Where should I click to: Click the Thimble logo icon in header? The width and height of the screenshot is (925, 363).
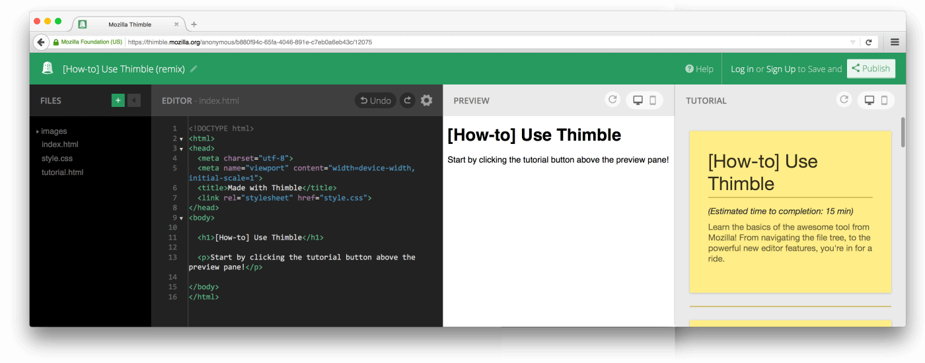coord(48,68)
